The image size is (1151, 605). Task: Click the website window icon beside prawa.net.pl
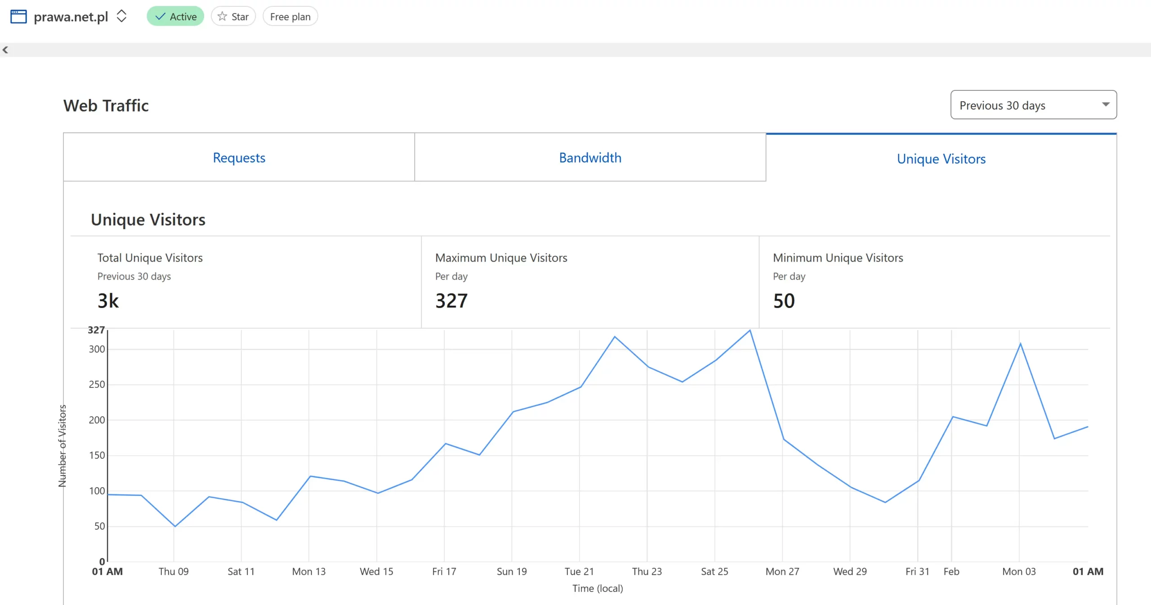(18, 17)
